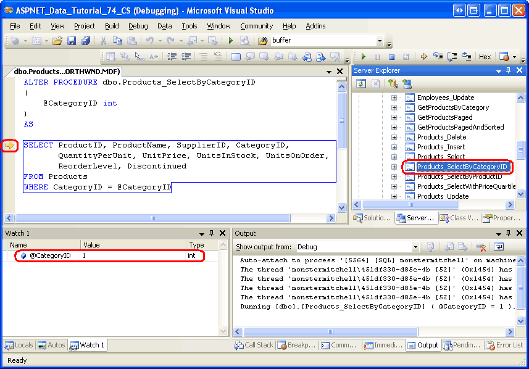Expand the Products_SelectByCategoryID tree node
529x369 pixels.
[394, 167]
